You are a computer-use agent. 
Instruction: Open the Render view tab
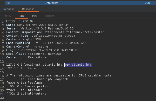49,16
